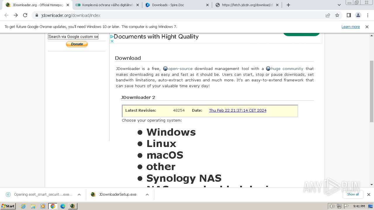374x210 pixels.
Task: Choose Synology NAS option
Action: (x=184, y=178)
